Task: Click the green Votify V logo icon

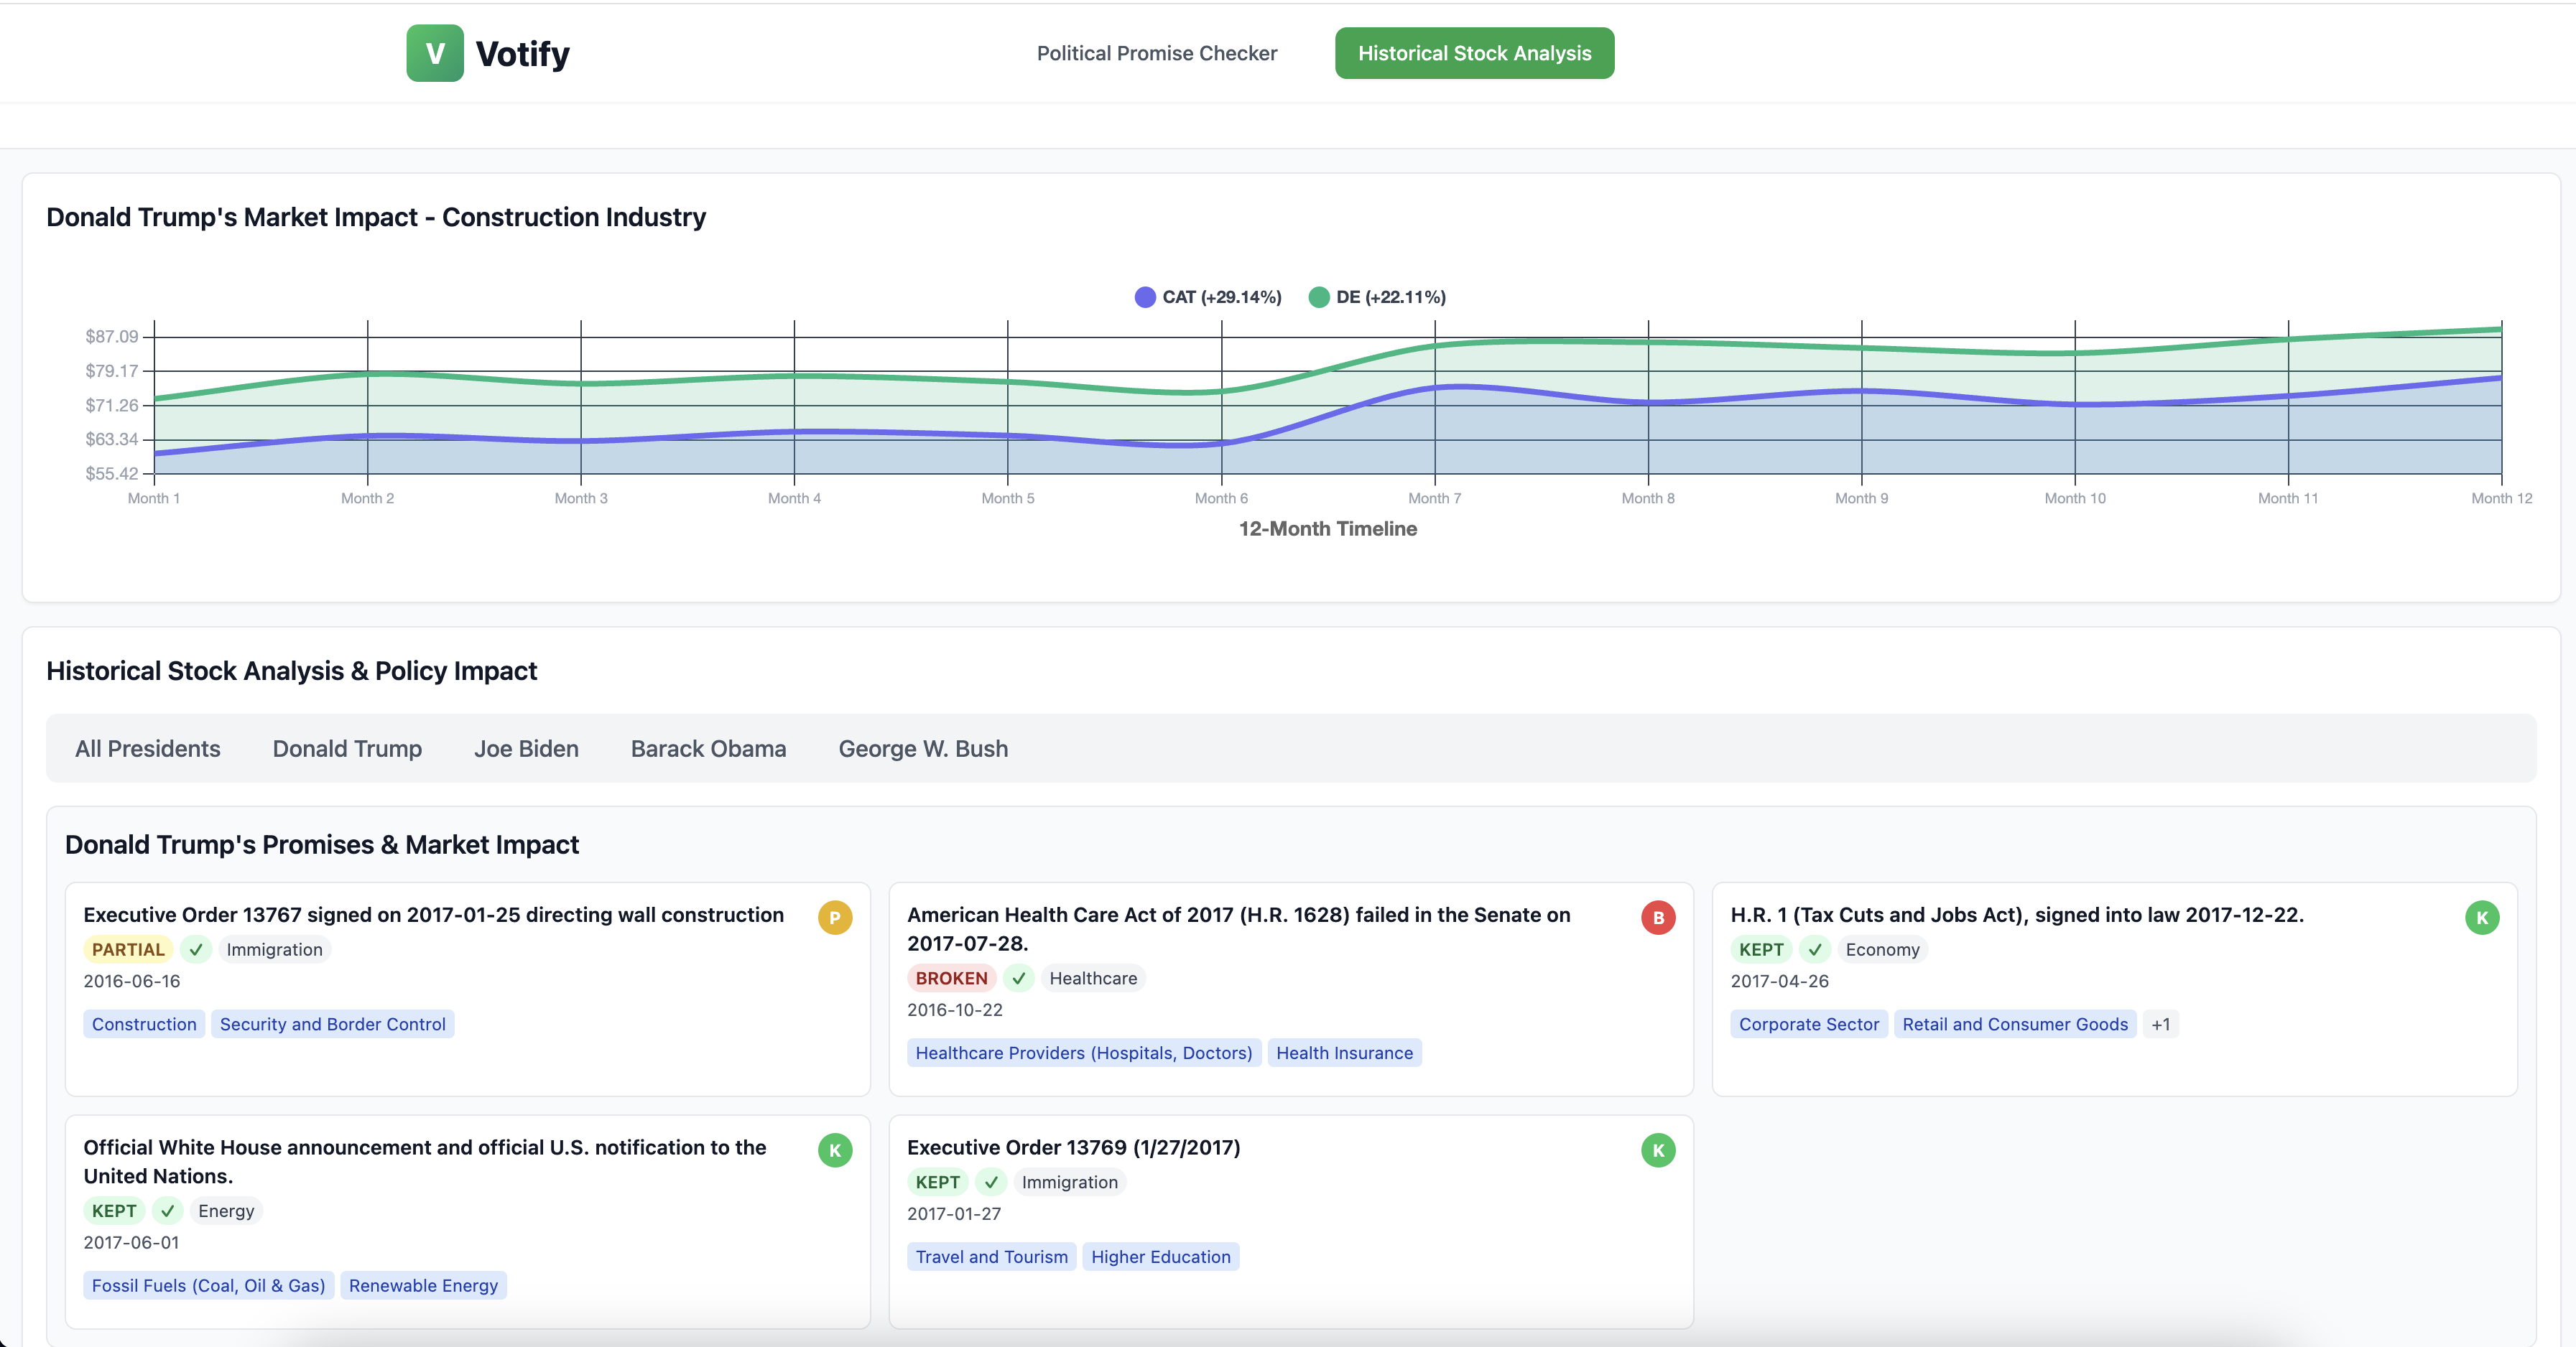Action: coord(434,53)
